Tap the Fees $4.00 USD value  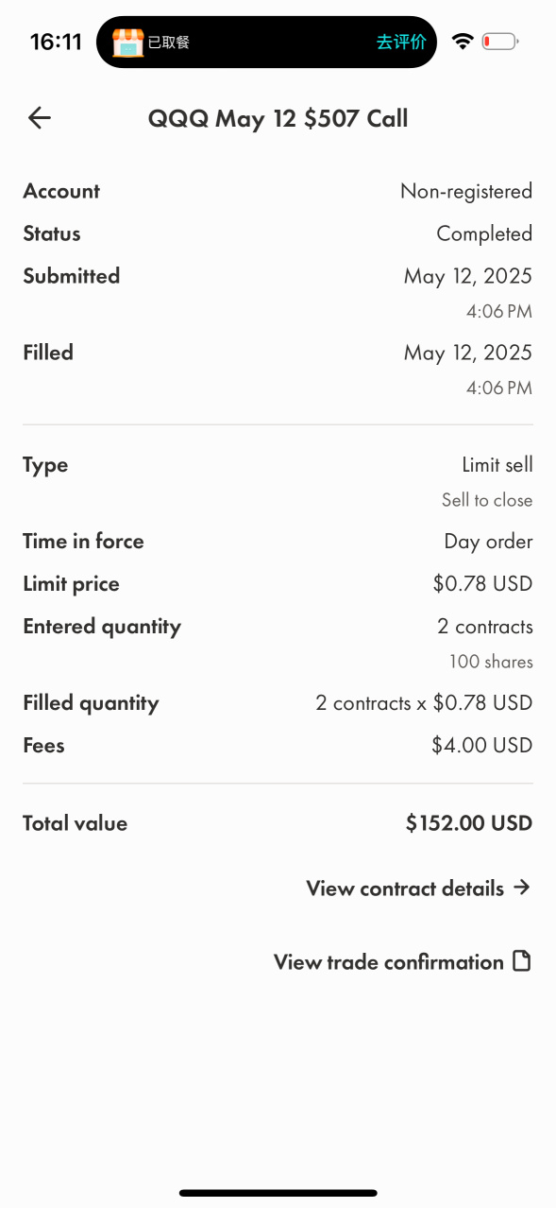tap(482, 746)
